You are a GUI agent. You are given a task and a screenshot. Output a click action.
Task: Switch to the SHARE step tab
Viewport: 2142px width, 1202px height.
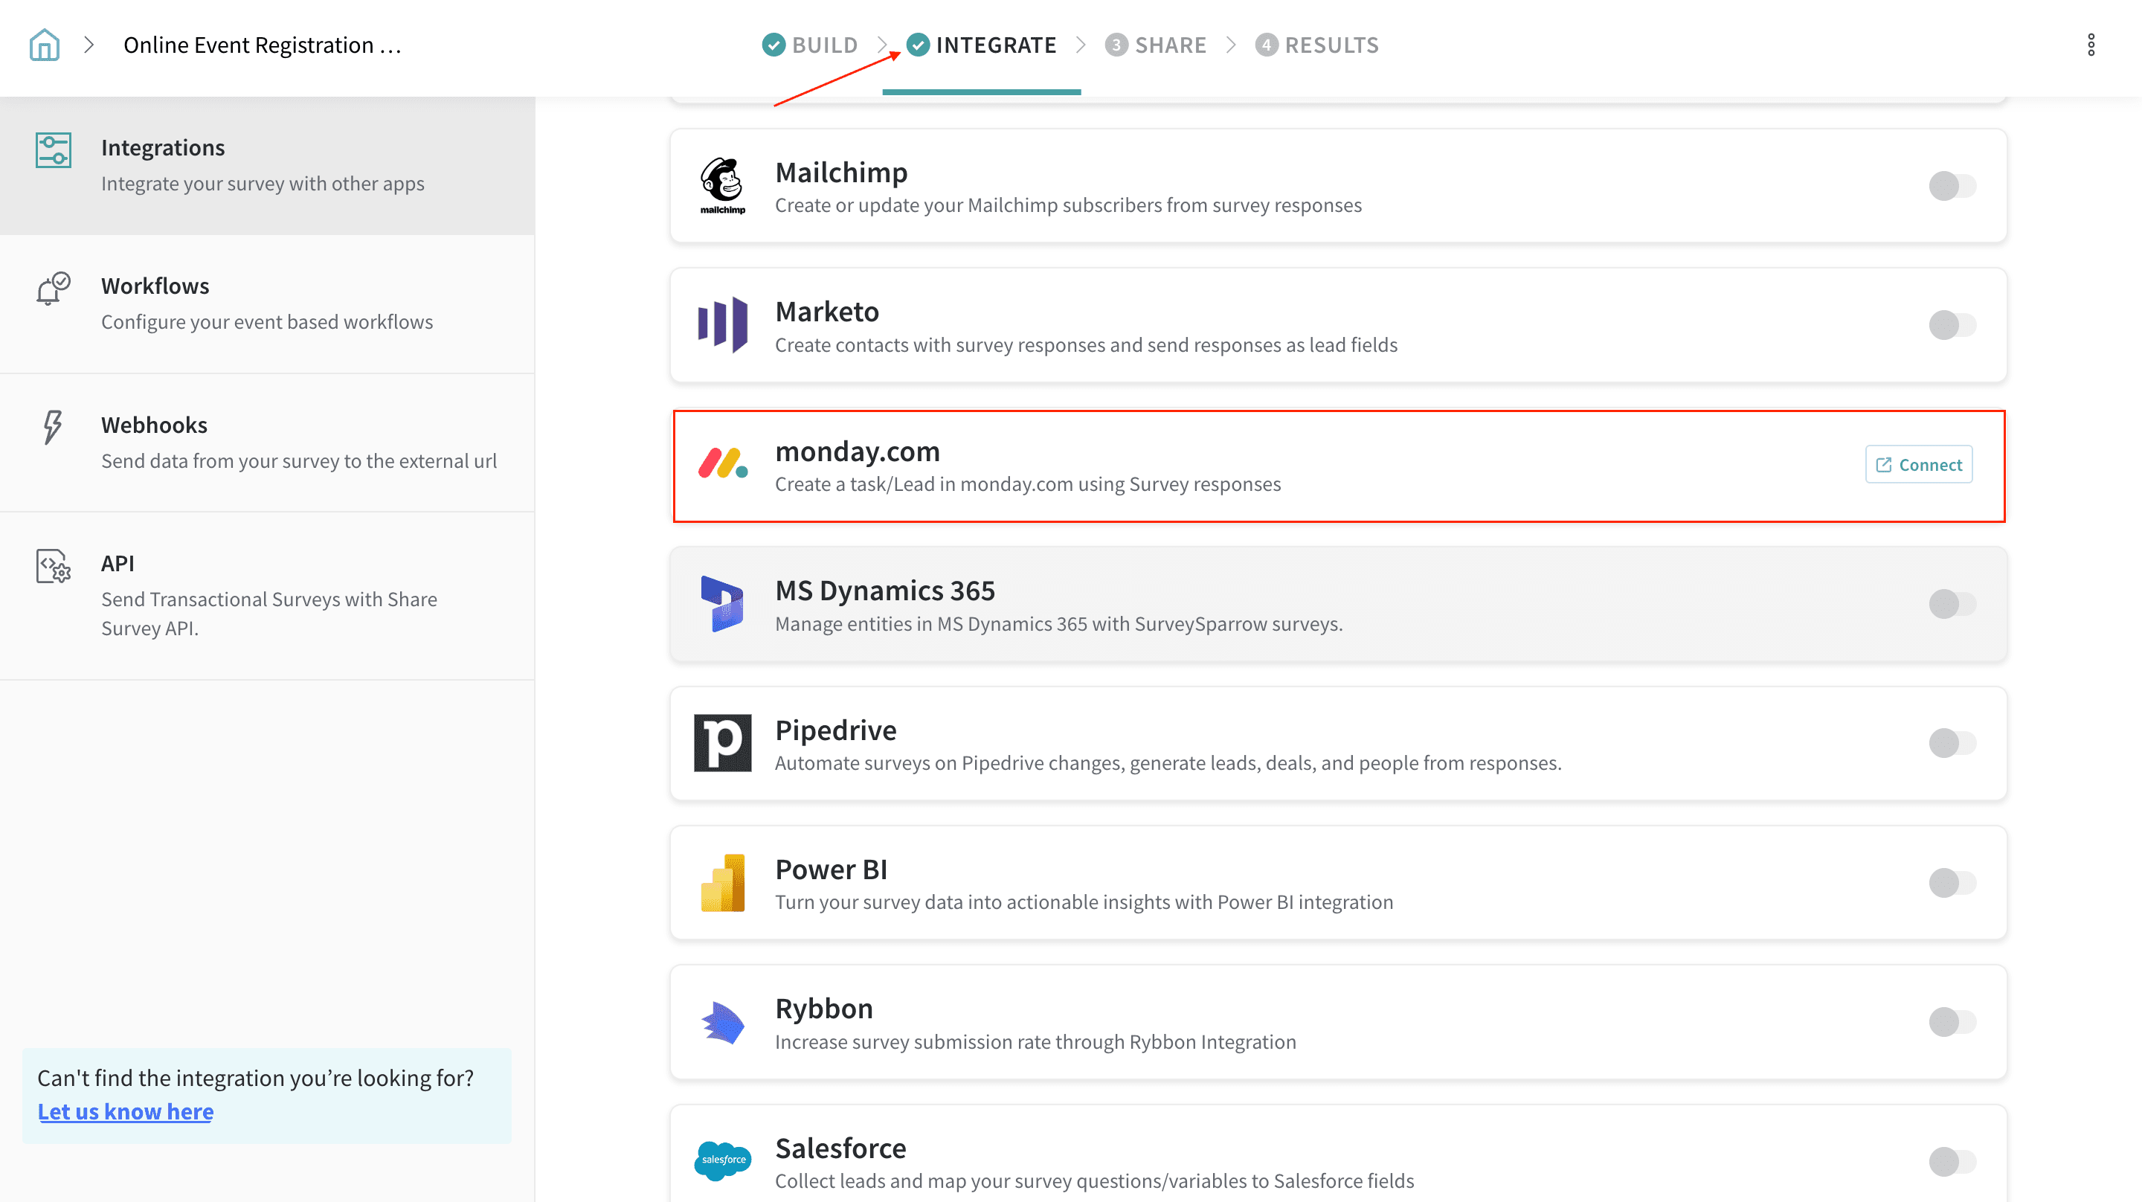click(1155, 45)
